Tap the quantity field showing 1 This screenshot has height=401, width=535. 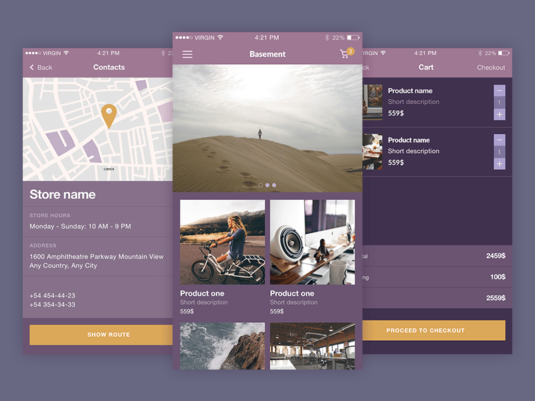[x=499, y=102]
